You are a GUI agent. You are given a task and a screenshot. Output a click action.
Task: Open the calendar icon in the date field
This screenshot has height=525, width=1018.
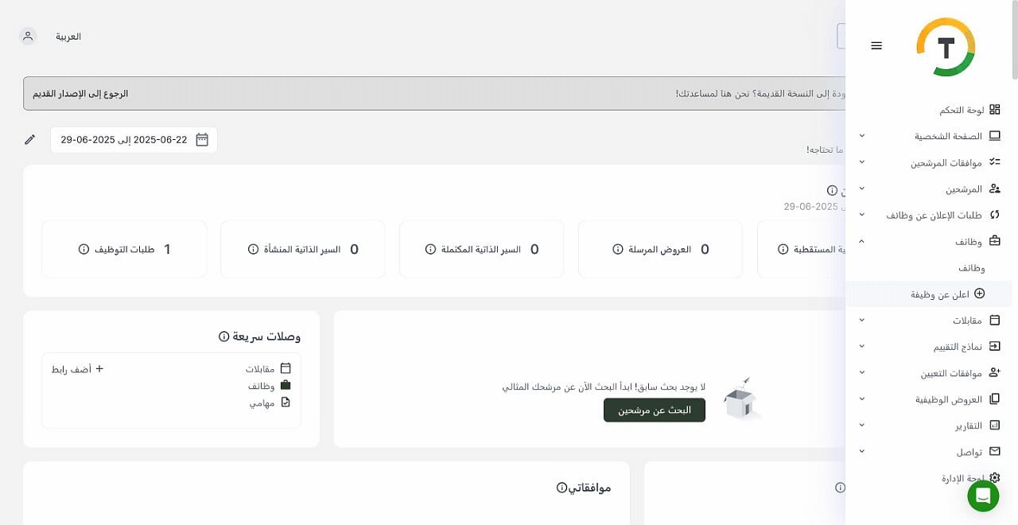click(x=202, y=139)
